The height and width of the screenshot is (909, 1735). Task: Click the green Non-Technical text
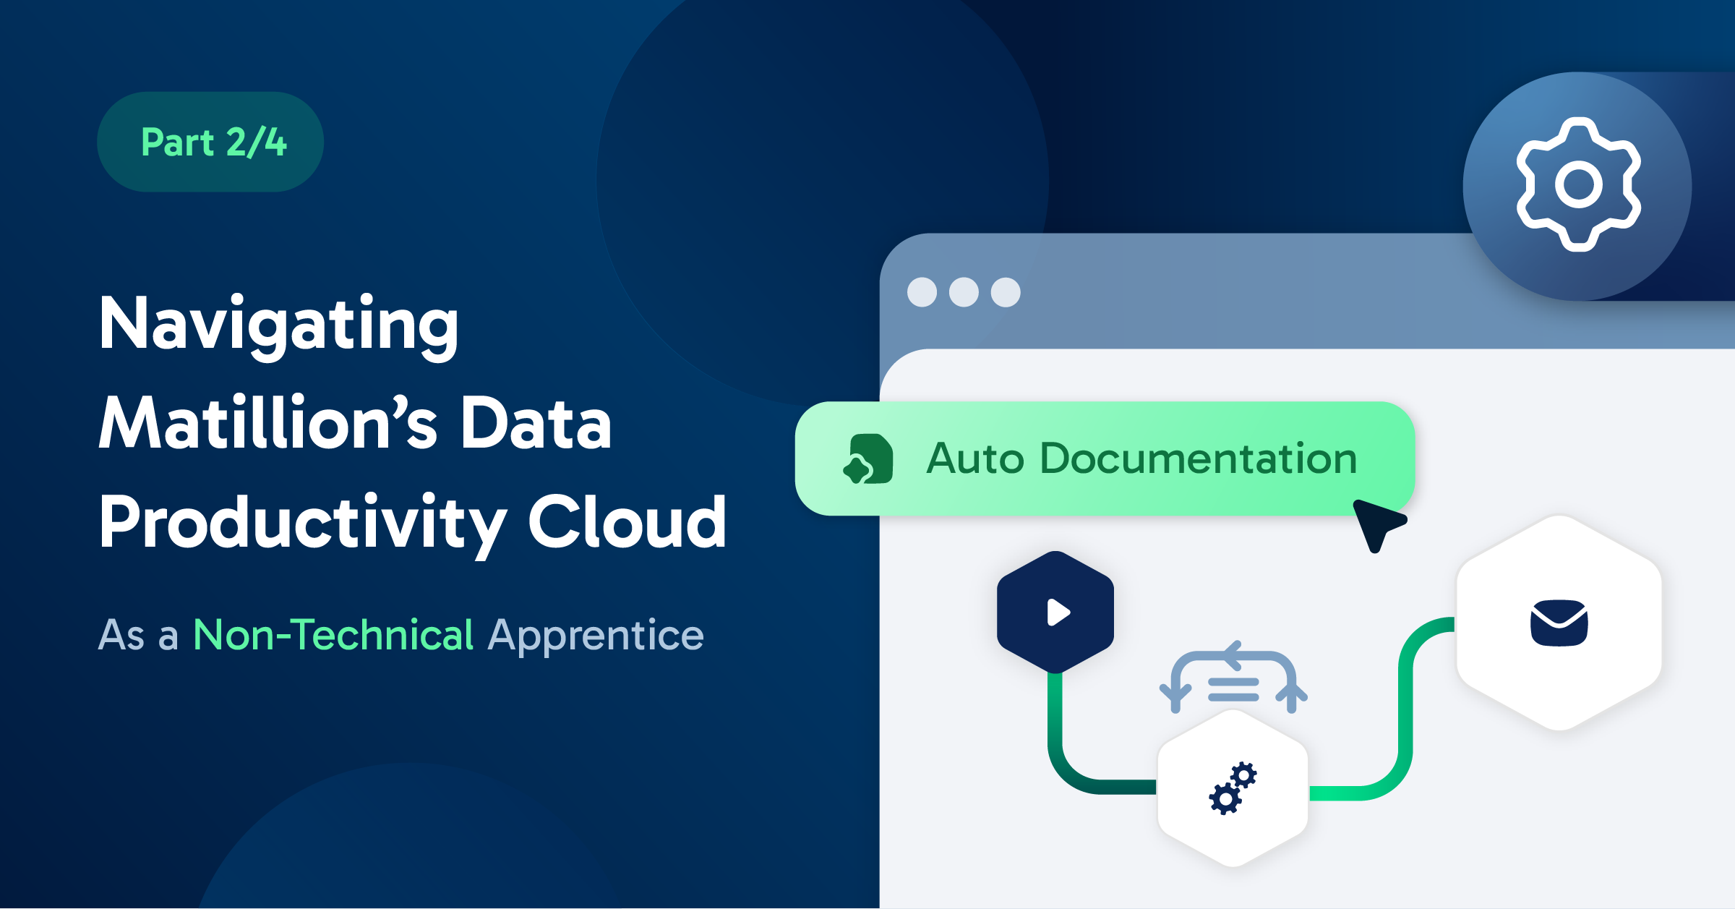coord(333,635)
